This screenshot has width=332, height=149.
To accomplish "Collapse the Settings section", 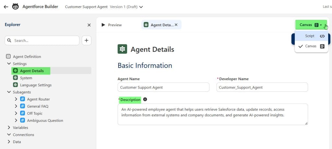I will click(9, 64).
